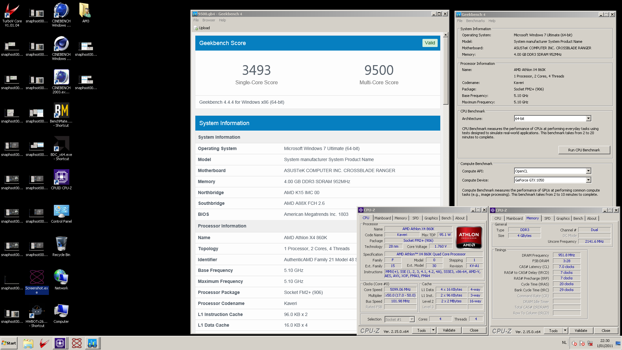This screenshot has height=350, width=622.
Task: Click the AMD Athlon logo in CPU-Z
Action: click(x=469, y=238)
